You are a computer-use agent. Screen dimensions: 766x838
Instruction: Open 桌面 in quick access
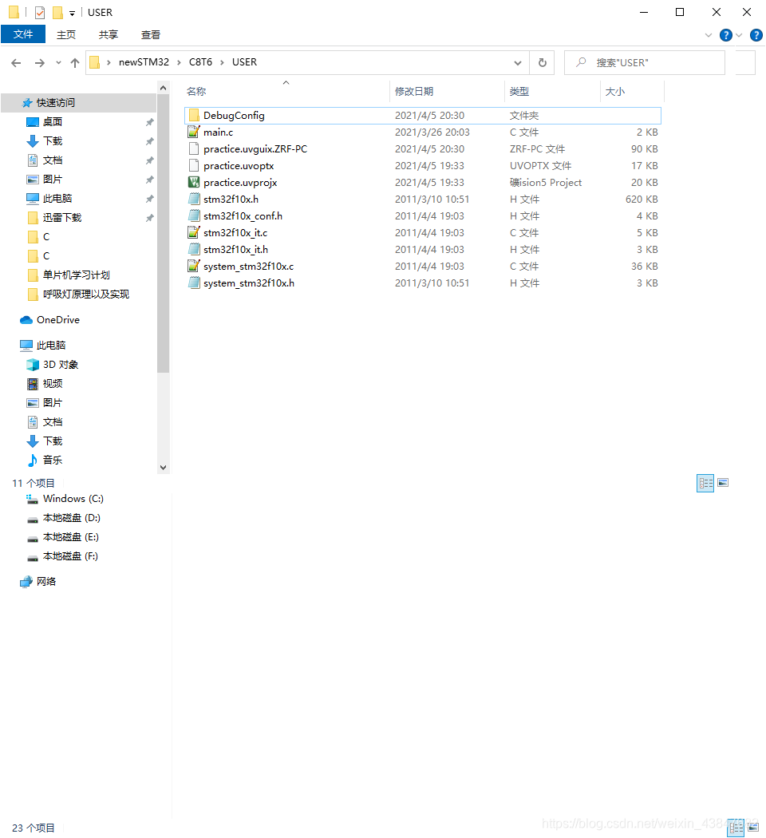coord(53,122)
